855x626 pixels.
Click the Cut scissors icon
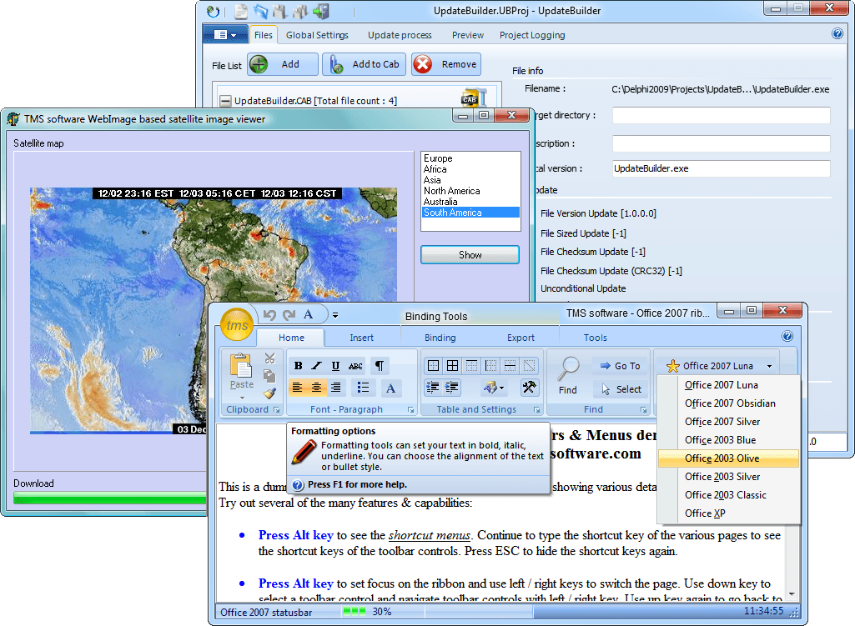pyautogui.click(x=270, y=358)
